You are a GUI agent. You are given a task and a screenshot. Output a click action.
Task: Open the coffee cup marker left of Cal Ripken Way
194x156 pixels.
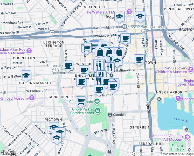tap(113, 87)
